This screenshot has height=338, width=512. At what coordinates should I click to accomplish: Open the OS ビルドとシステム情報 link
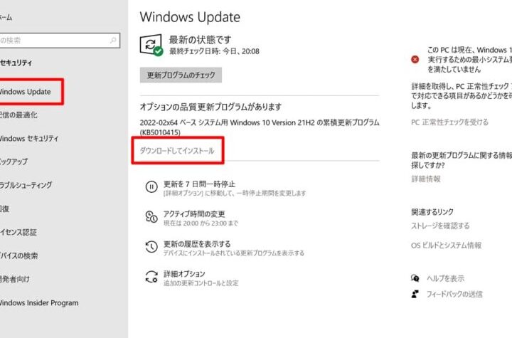click(446, 245)
